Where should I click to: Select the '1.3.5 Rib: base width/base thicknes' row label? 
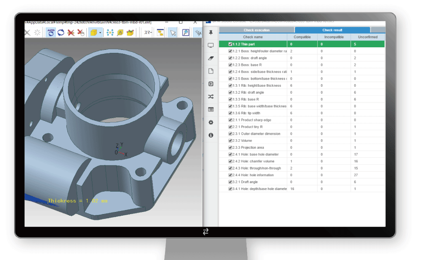click(259, 106)
